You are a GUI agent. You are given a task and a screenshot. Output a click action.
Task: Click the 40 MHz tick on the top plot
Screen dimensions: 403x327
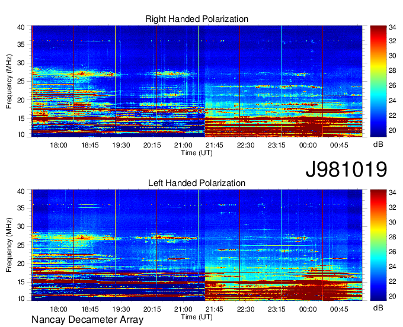21,27
